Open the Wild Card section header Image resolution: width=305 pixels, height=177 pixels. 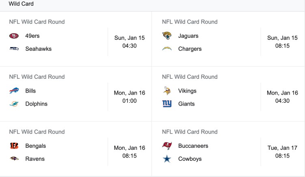[x=21, y=4]
